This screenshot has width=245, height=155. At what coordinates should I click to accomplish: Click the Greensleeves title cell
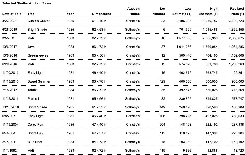[x=38, y=55]
